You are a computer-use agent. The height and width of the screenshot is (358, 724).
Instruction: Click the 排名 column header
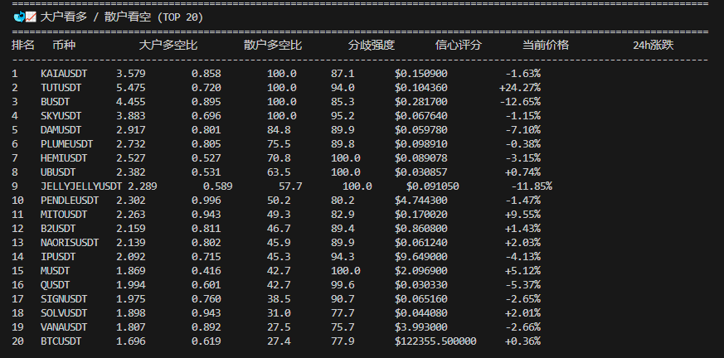pyautogui.click(x=23, y=45)
